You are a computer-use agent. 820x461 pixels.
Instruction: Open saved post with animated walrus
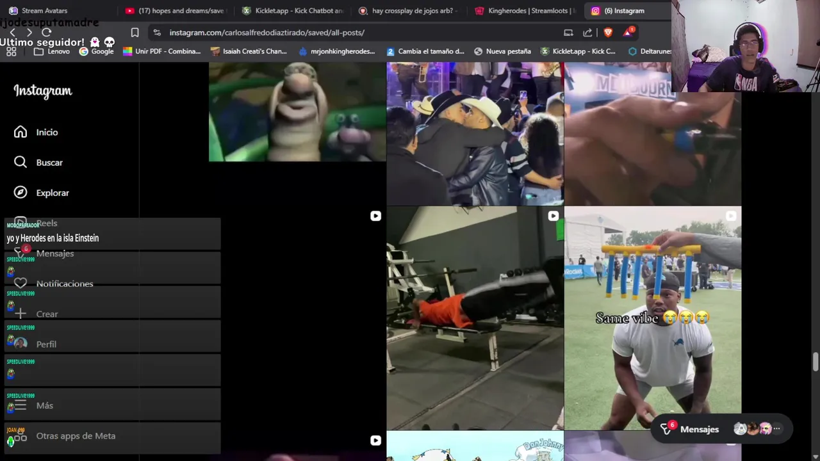297,111
